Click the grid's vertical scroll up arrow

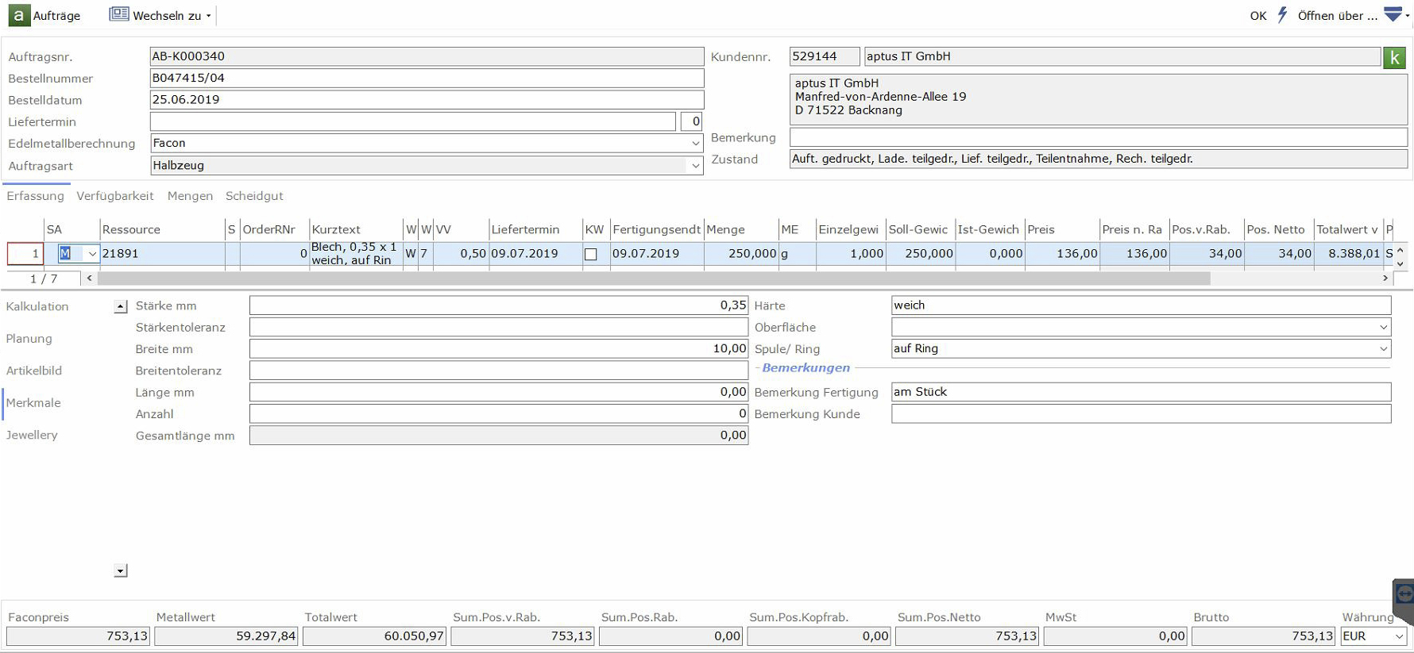1400,250
